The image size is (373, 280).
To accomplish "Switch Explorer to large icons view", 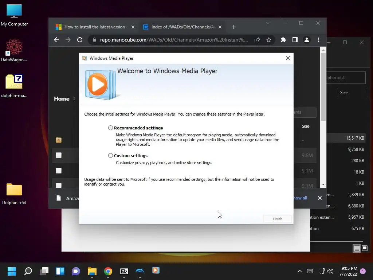I will coord(364,249).
